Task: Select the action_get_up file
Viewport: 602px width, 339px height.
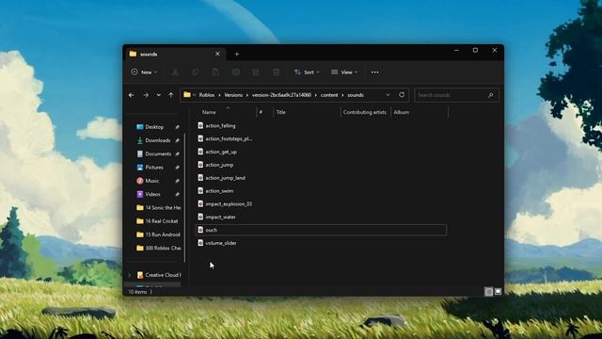Action: (221, 152)
